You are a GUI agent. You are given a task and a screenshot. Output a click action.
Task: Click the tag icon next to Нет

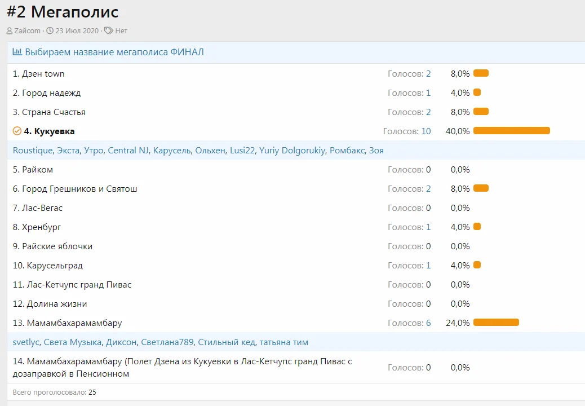(x=109, y=30)
